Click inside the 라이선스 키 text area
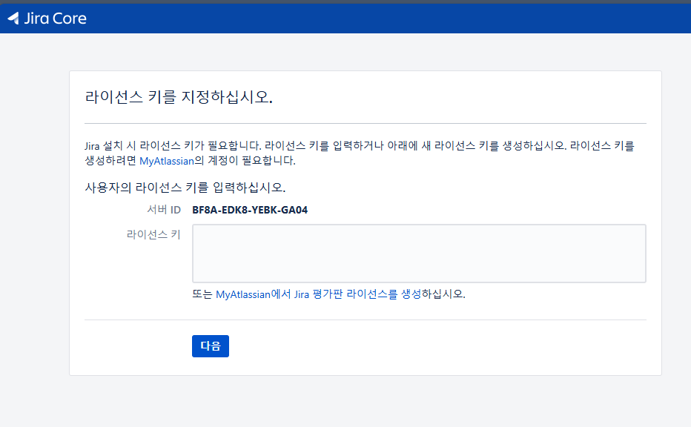The image size is (691, 427). [419, 254]
